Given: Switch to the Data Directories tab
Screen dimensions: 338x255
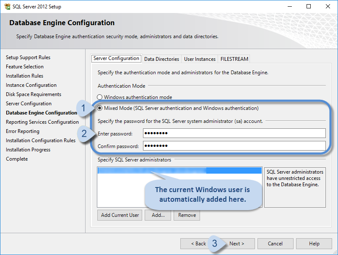Looking at the screenshot, I should click(161, 59).
